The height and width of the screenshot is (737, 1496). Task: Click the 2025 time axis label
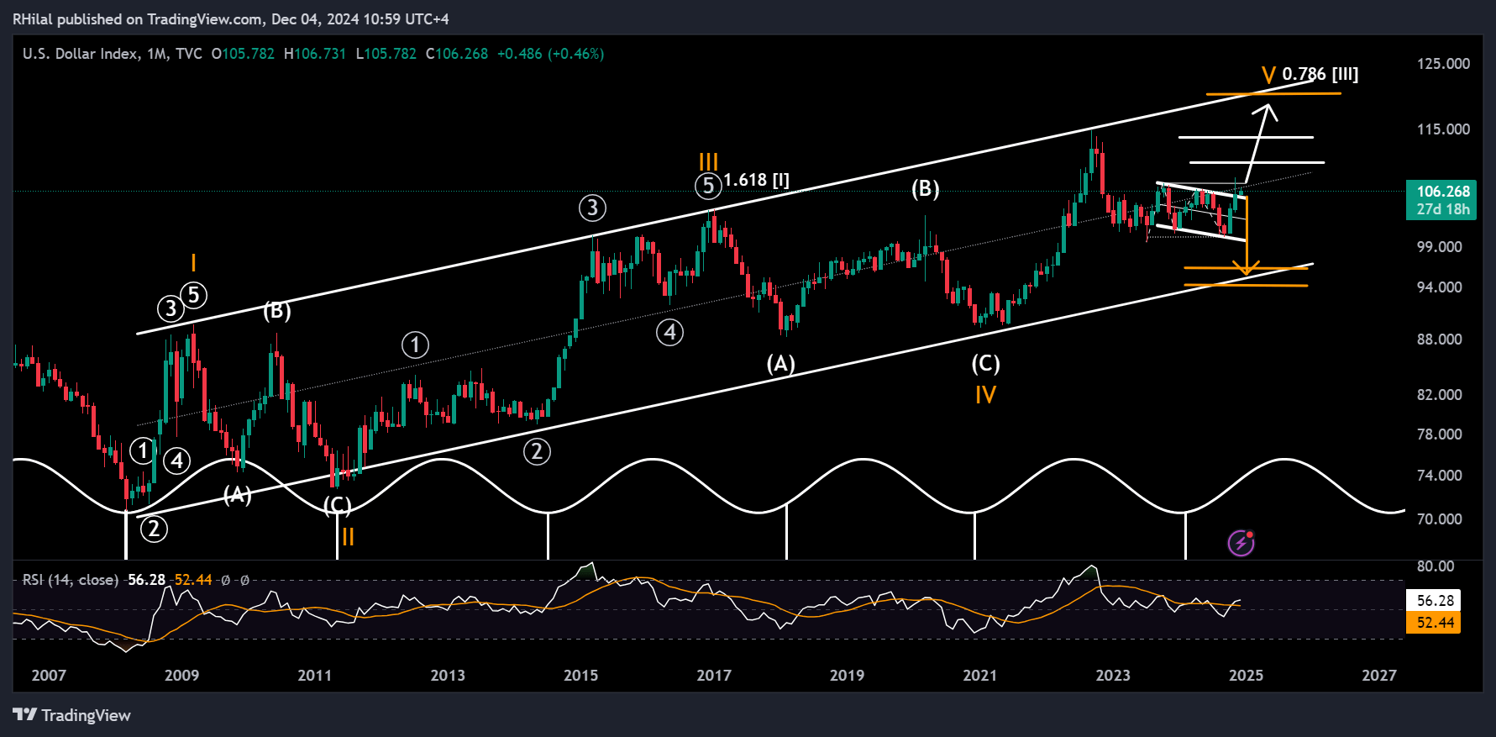[x=1246, y=676]
